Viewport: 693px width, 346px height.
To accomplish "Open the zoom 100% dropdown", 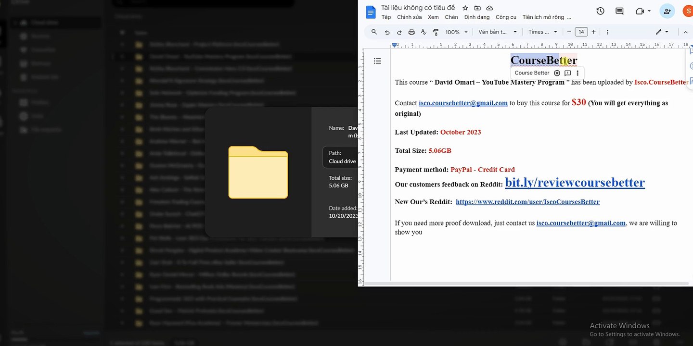I will pyautogui.click(x=456, y=32).
